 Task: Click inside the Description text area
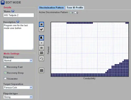(x=18, y=37)
